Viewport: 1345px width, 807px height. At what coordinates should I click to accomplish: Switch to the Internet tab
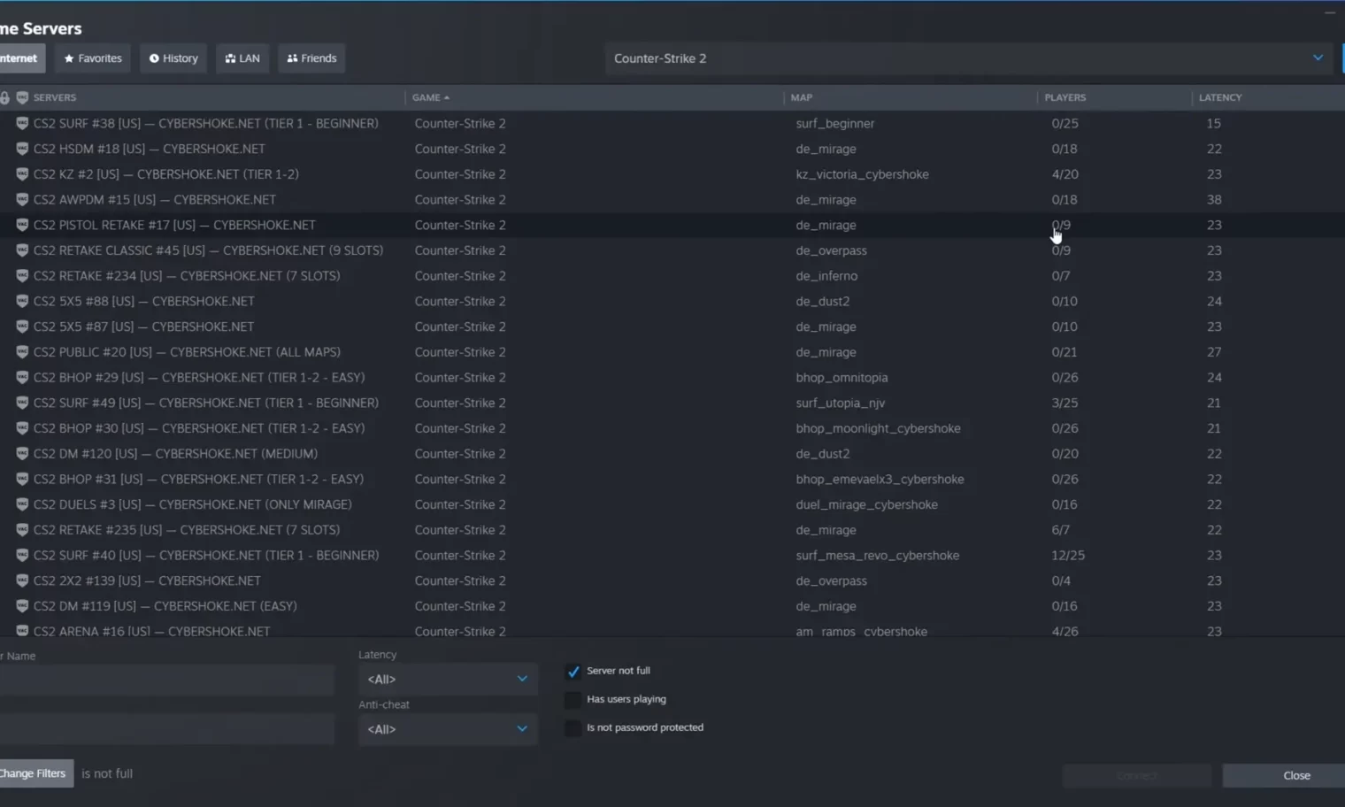(21, 58)
